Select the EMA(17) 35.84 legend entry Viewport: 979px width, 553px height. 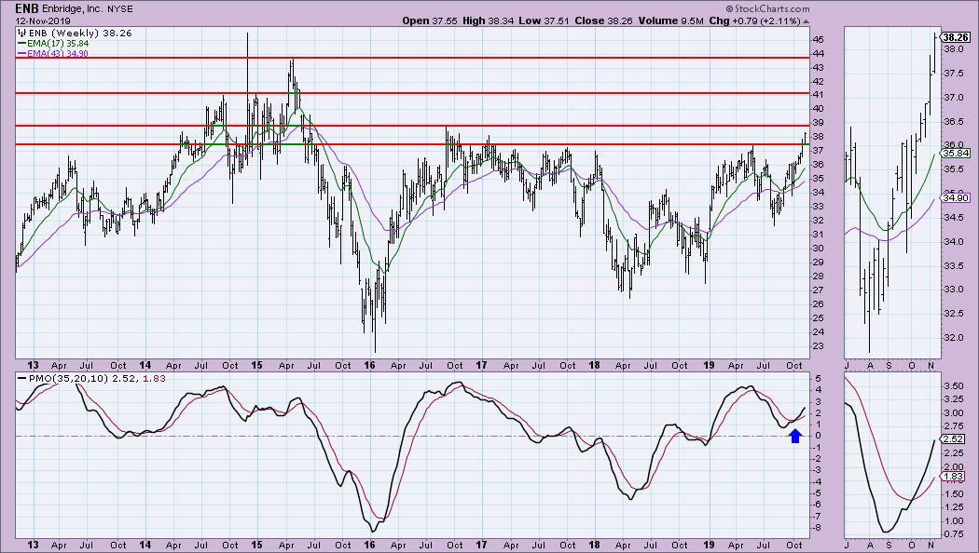coord(58,44)
